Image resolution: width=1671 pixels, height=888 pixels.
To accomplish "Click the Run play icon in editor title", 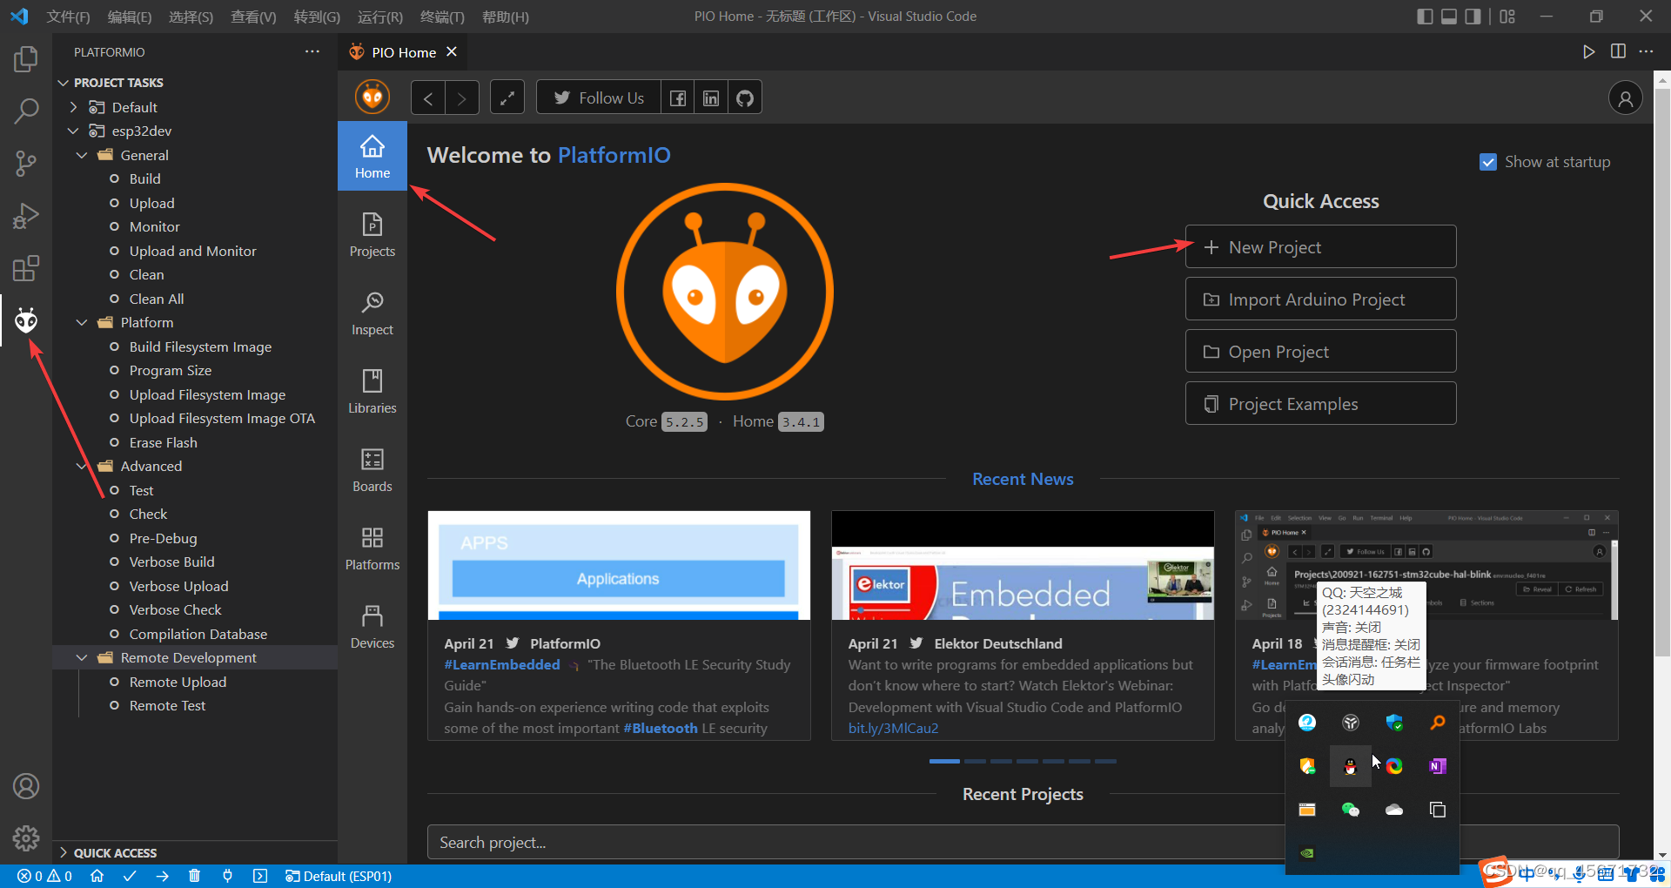I will pos(1588,51).
